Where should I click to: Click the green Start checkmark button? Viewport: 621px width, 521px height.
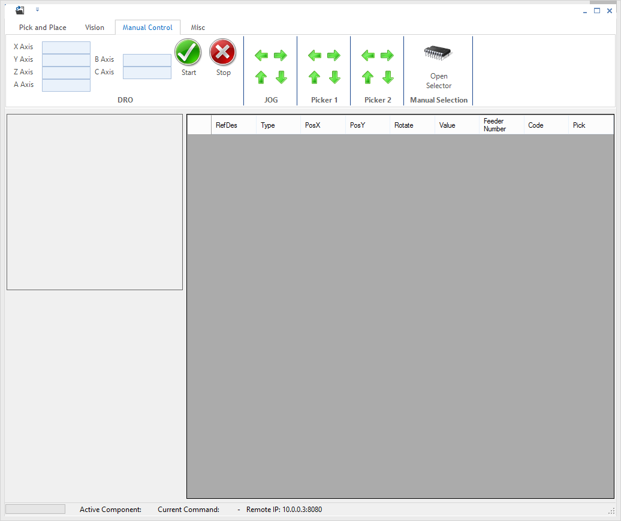[x=188, y=54]
